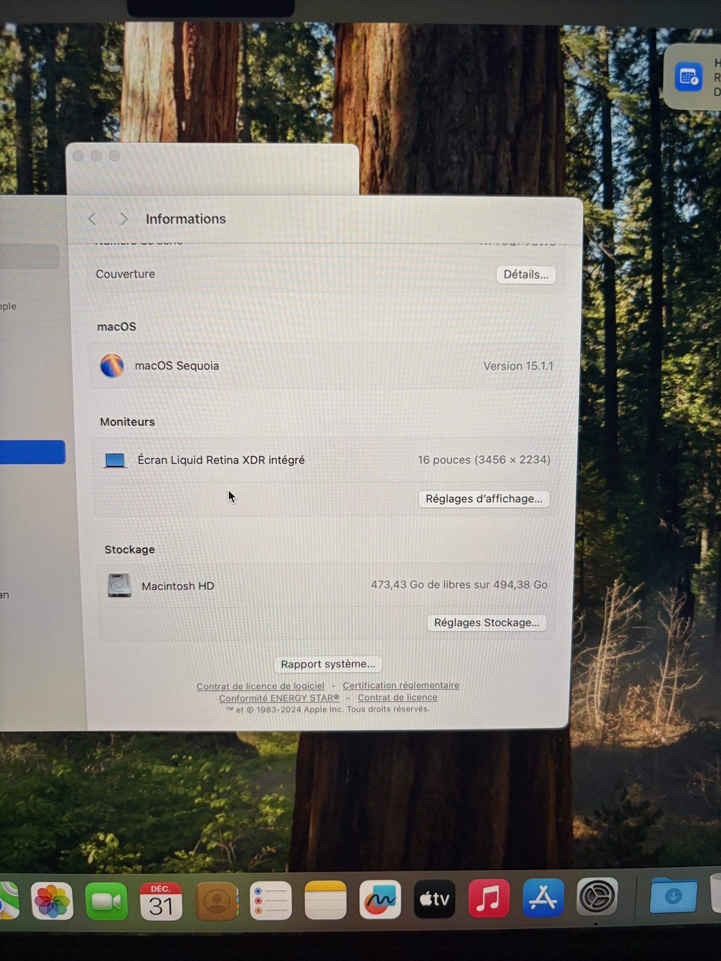
Task: Open the Contacts app icon
Action: (x=216, y=901)
